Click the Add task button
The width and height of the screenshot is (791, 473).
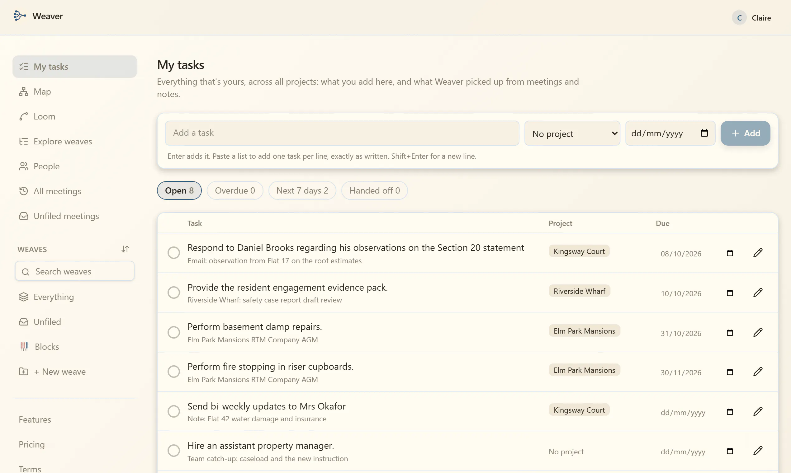tap(746, 133)
